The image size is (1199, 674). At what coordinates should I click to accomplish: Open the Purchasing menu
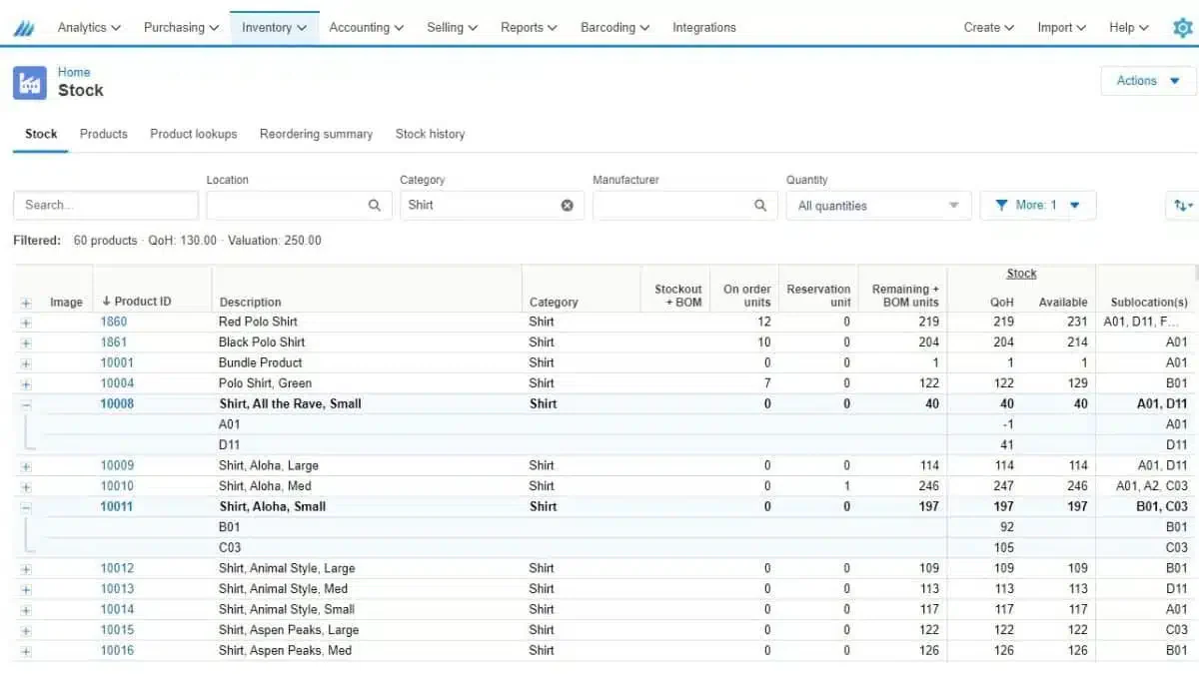pos(181,28)
